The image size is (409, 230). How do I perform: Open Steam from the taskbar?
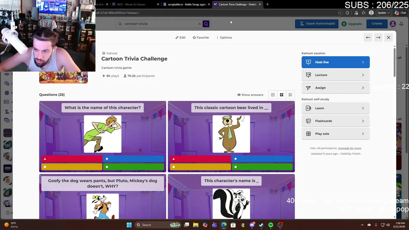(x=261, y=225)
